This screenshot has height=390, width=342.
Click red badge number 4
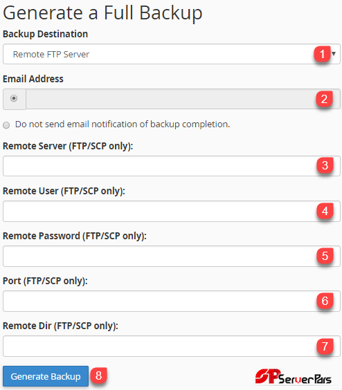(x=325, y=211)
